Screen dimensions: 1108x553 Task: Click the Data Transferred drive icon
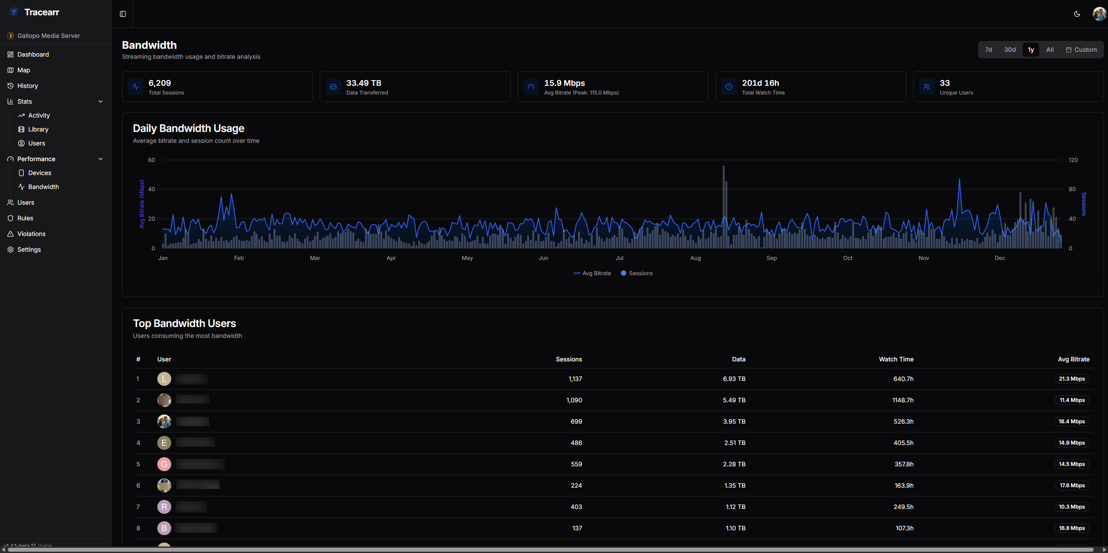[x=333, y=87]
